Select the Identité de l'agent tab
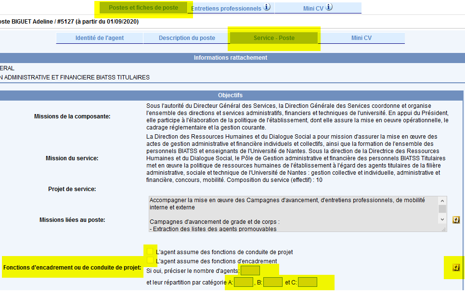 tap(99, 38)
